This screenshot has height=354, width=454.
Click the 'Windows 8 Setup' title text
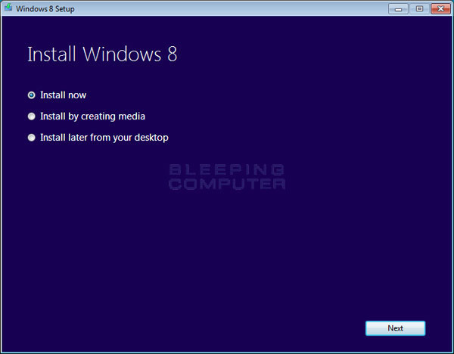point(45,9)
